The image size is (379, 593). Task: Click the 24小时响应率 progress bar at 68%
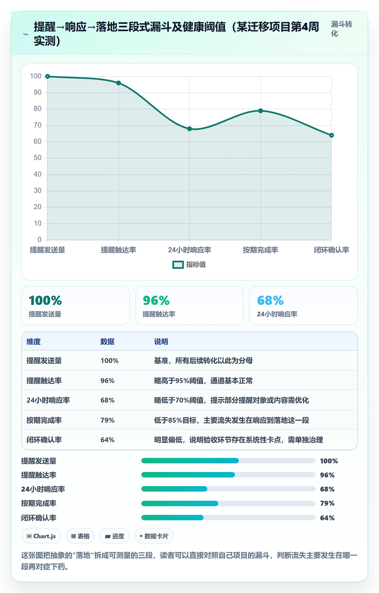tap(228, 489)
